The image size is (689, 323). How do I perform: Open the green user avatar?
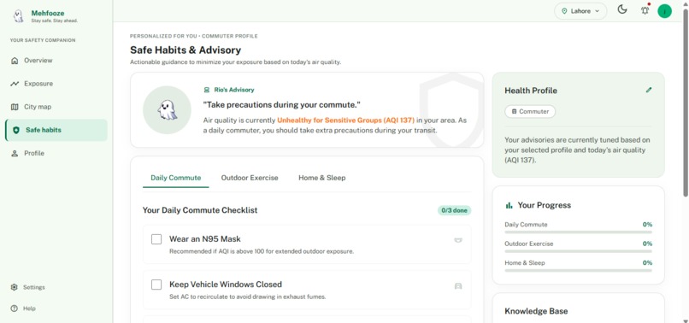(x=664, y=11)
